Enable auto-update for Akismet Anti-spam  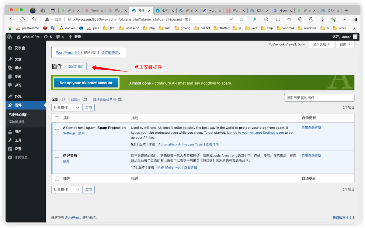311,128
